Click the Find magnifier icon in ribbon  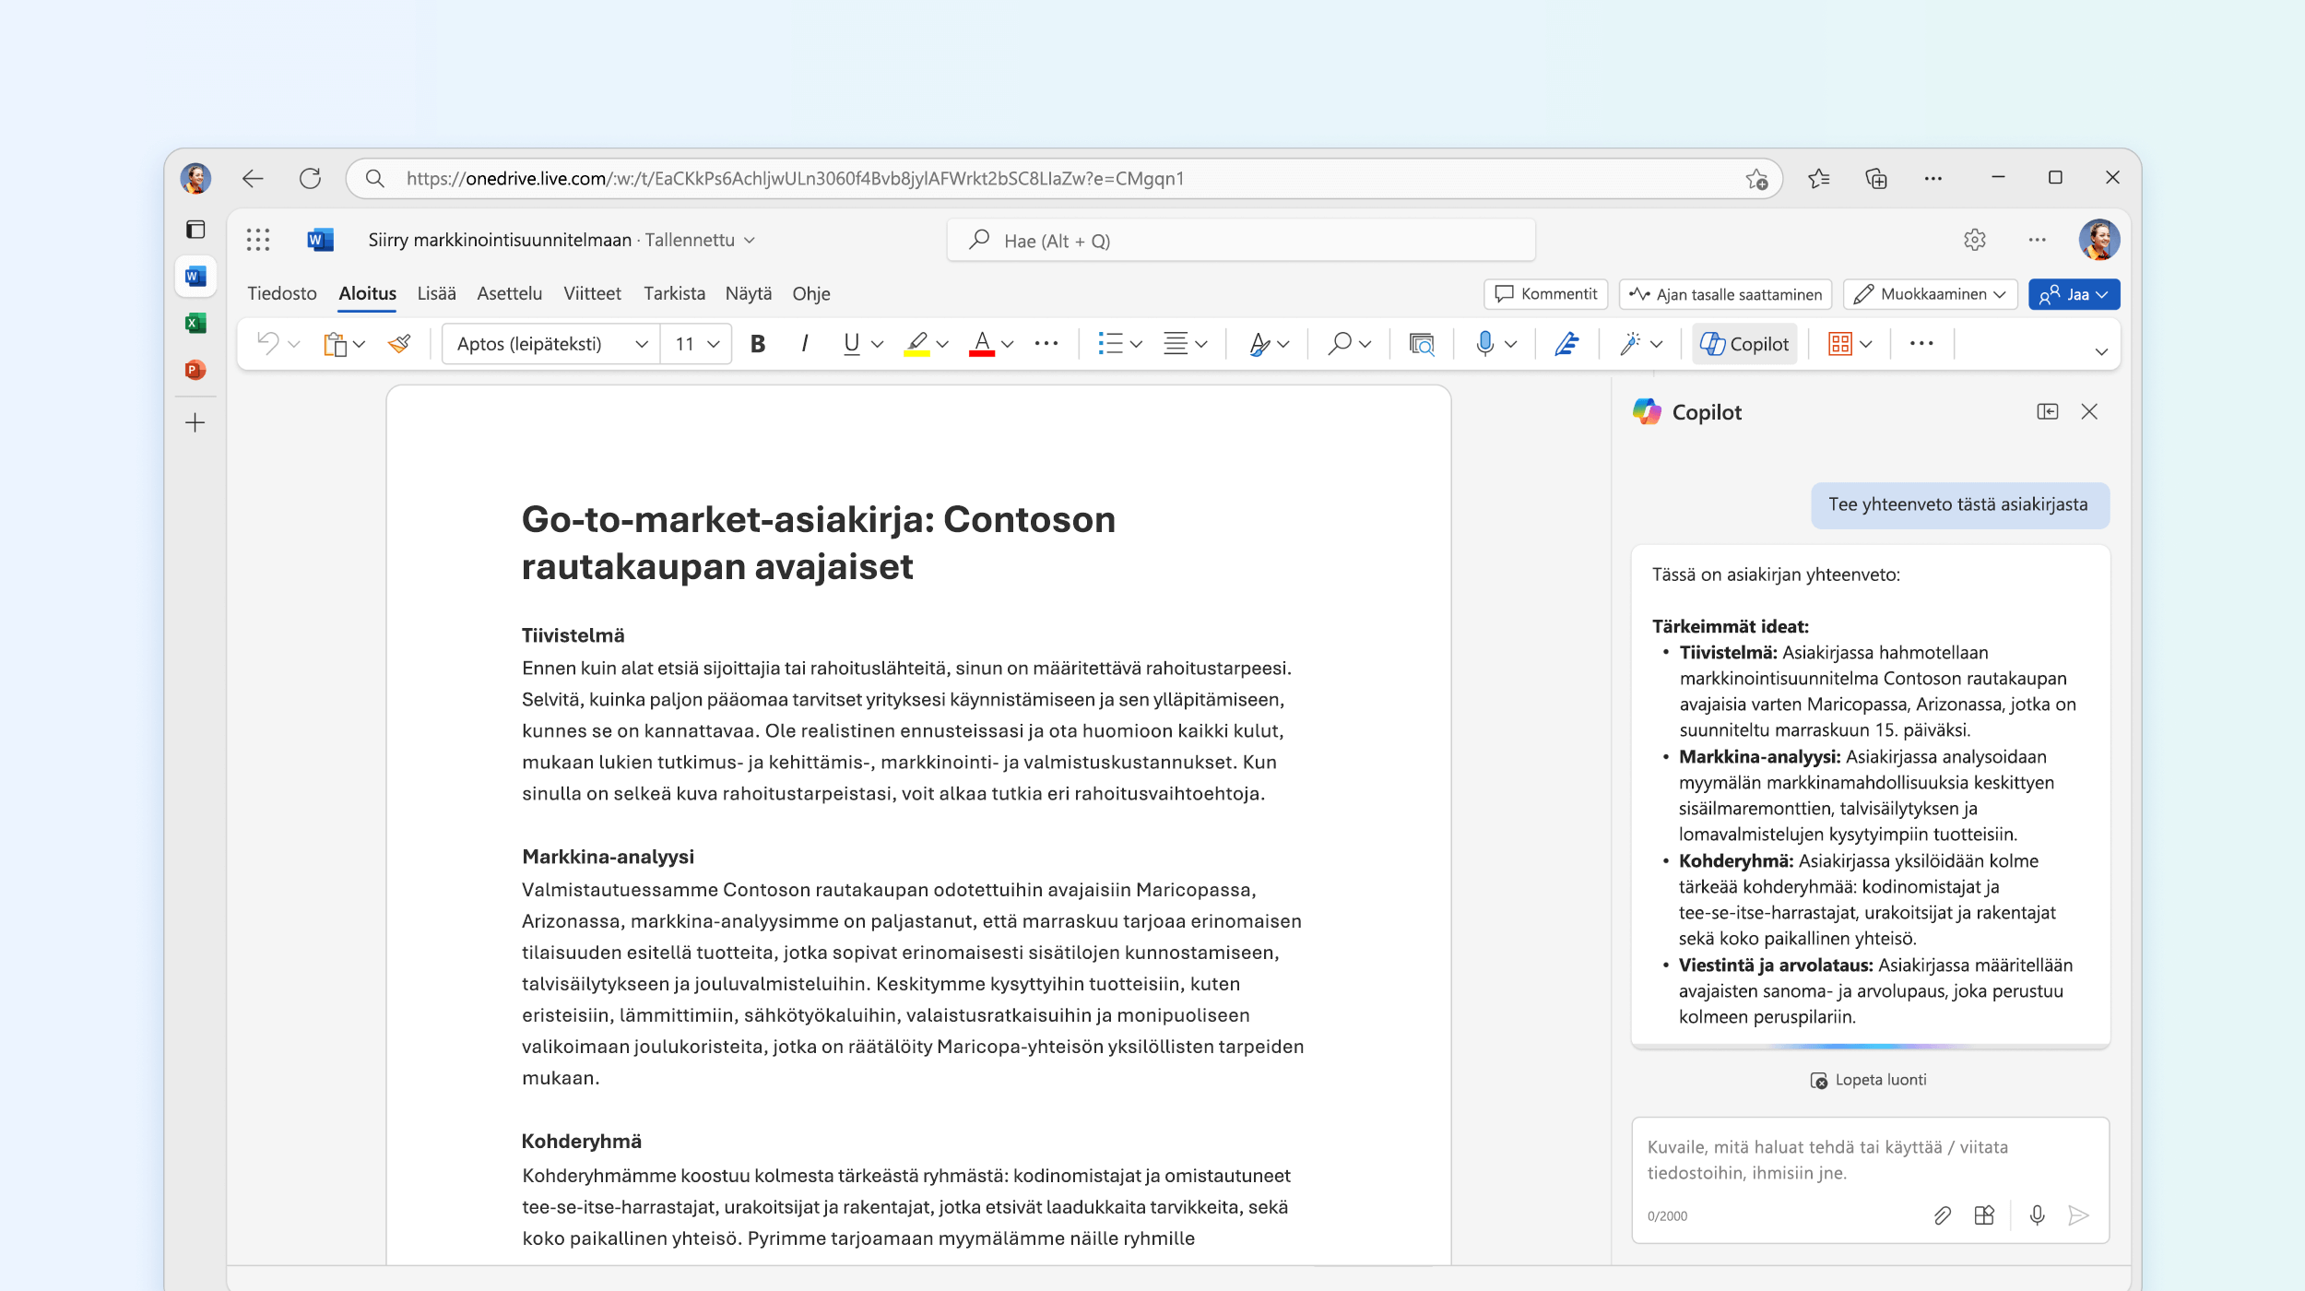pos(1340,344)
